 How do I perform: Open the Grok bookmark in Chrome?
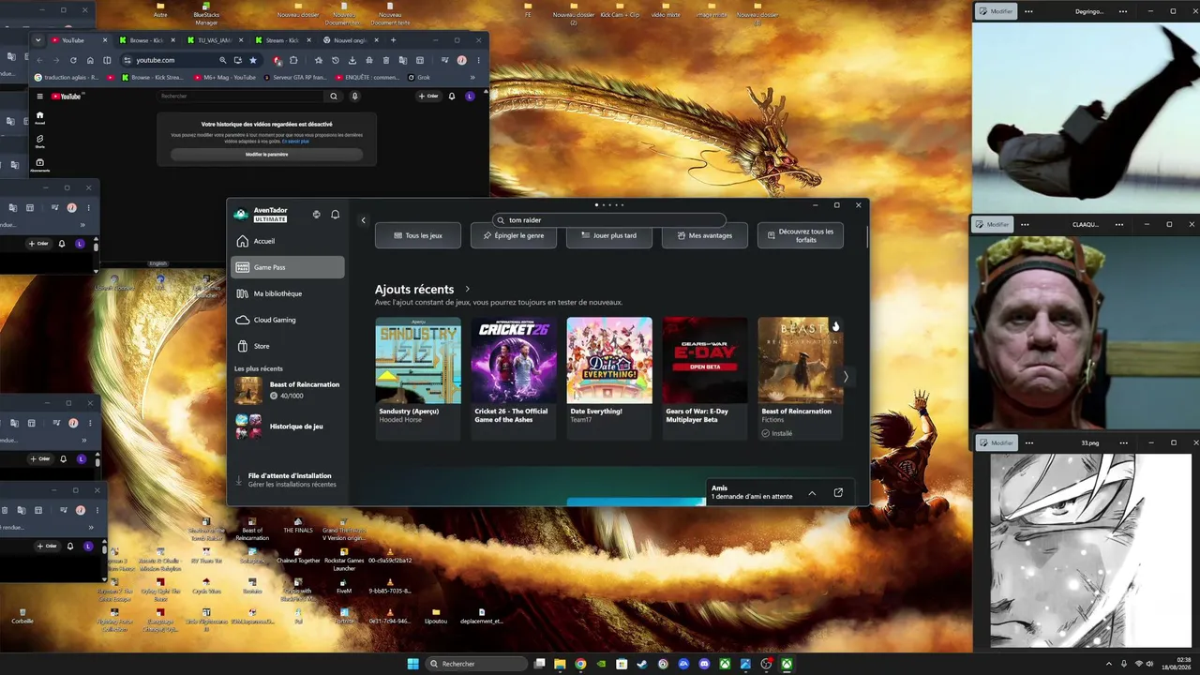pos(418,77)
